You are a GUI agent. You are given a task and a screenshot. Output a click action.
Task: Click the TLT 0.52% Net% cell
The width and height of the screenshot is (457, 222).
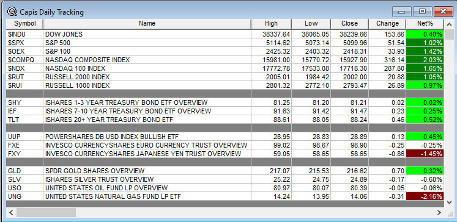click(425, 120)
